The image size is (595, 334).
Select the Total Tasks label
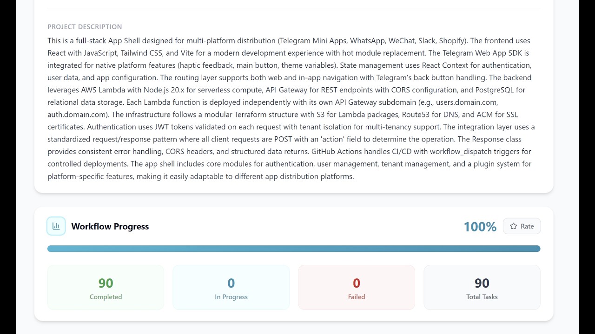482,297
